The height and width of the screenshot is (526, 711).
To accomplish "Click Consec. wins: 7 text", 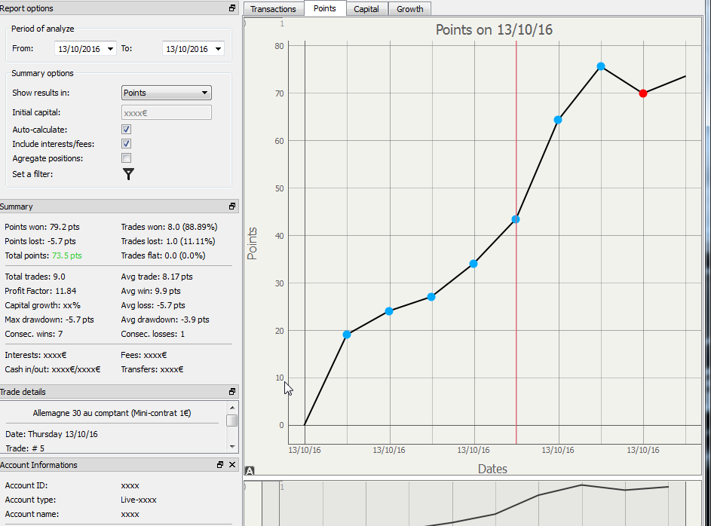I will [34, 334].
